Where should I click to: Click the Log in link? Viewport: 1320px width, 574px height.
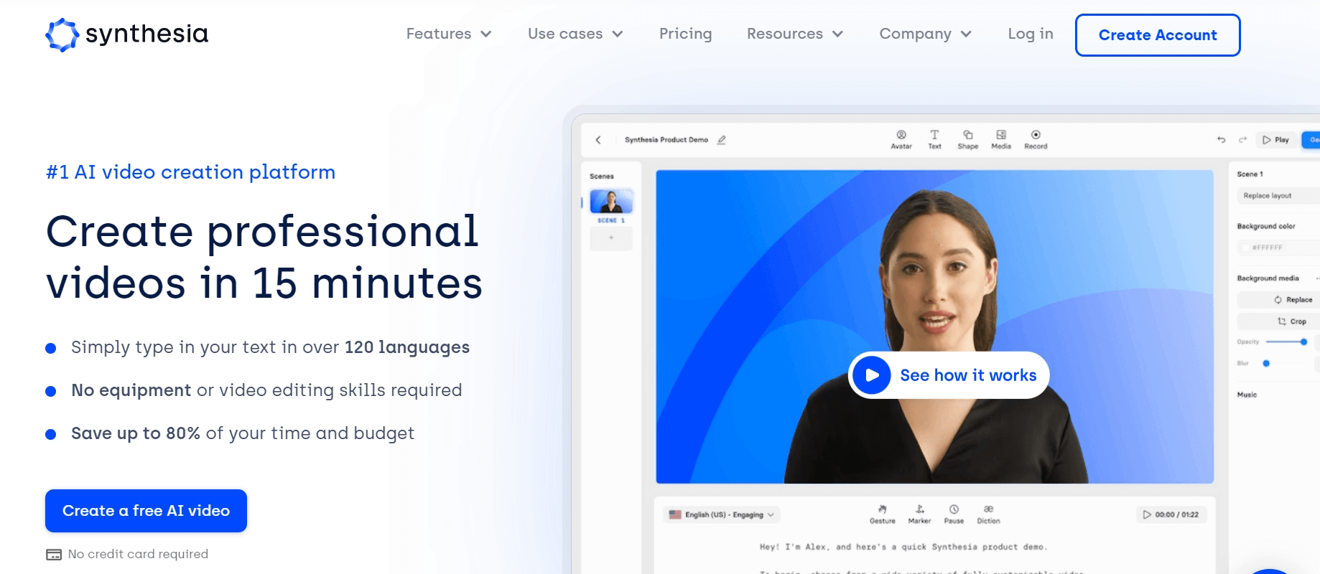click(x=1031, y=34)
